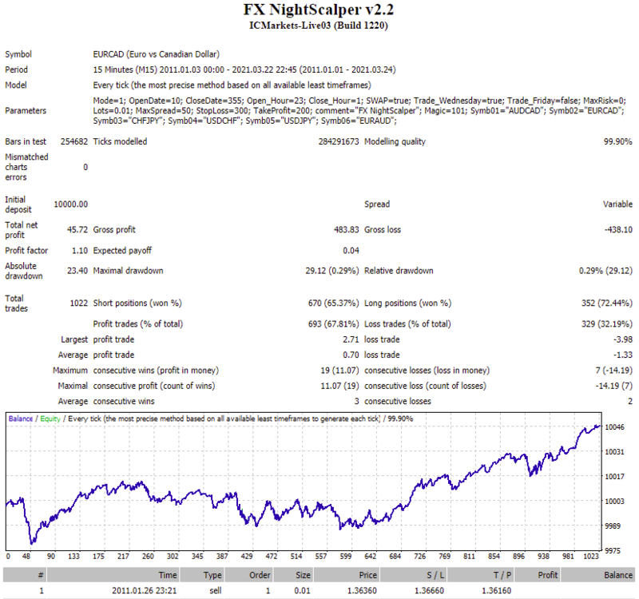Click the Balance legend label in chart
The height and width of the screenshot is (599, 639).
tap(21, 419)
